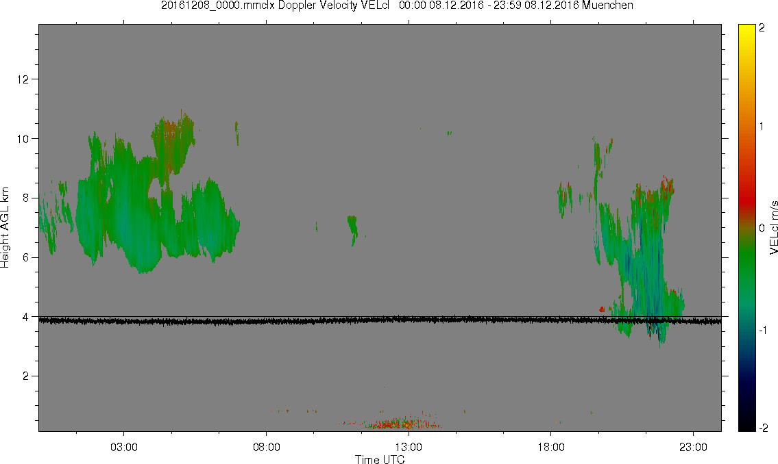
Task: Click the 08:00 time axis label
Action: click(x=267, y=447)
